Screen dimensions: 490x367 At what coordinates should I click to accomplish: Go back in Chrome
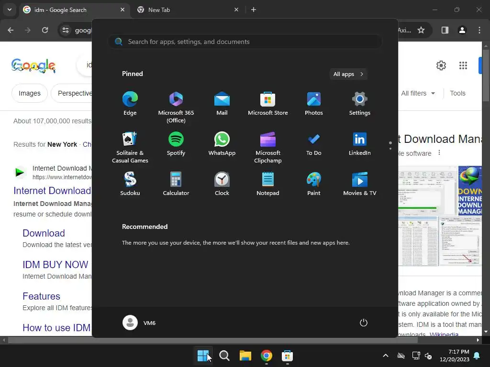coord(11,30)
